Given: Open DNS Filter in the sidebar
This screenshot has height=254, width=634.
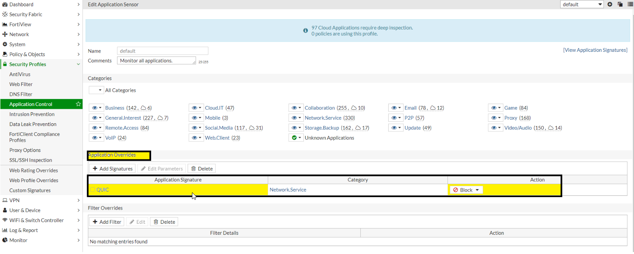Looking at the screenshot, I should (21, 94).
